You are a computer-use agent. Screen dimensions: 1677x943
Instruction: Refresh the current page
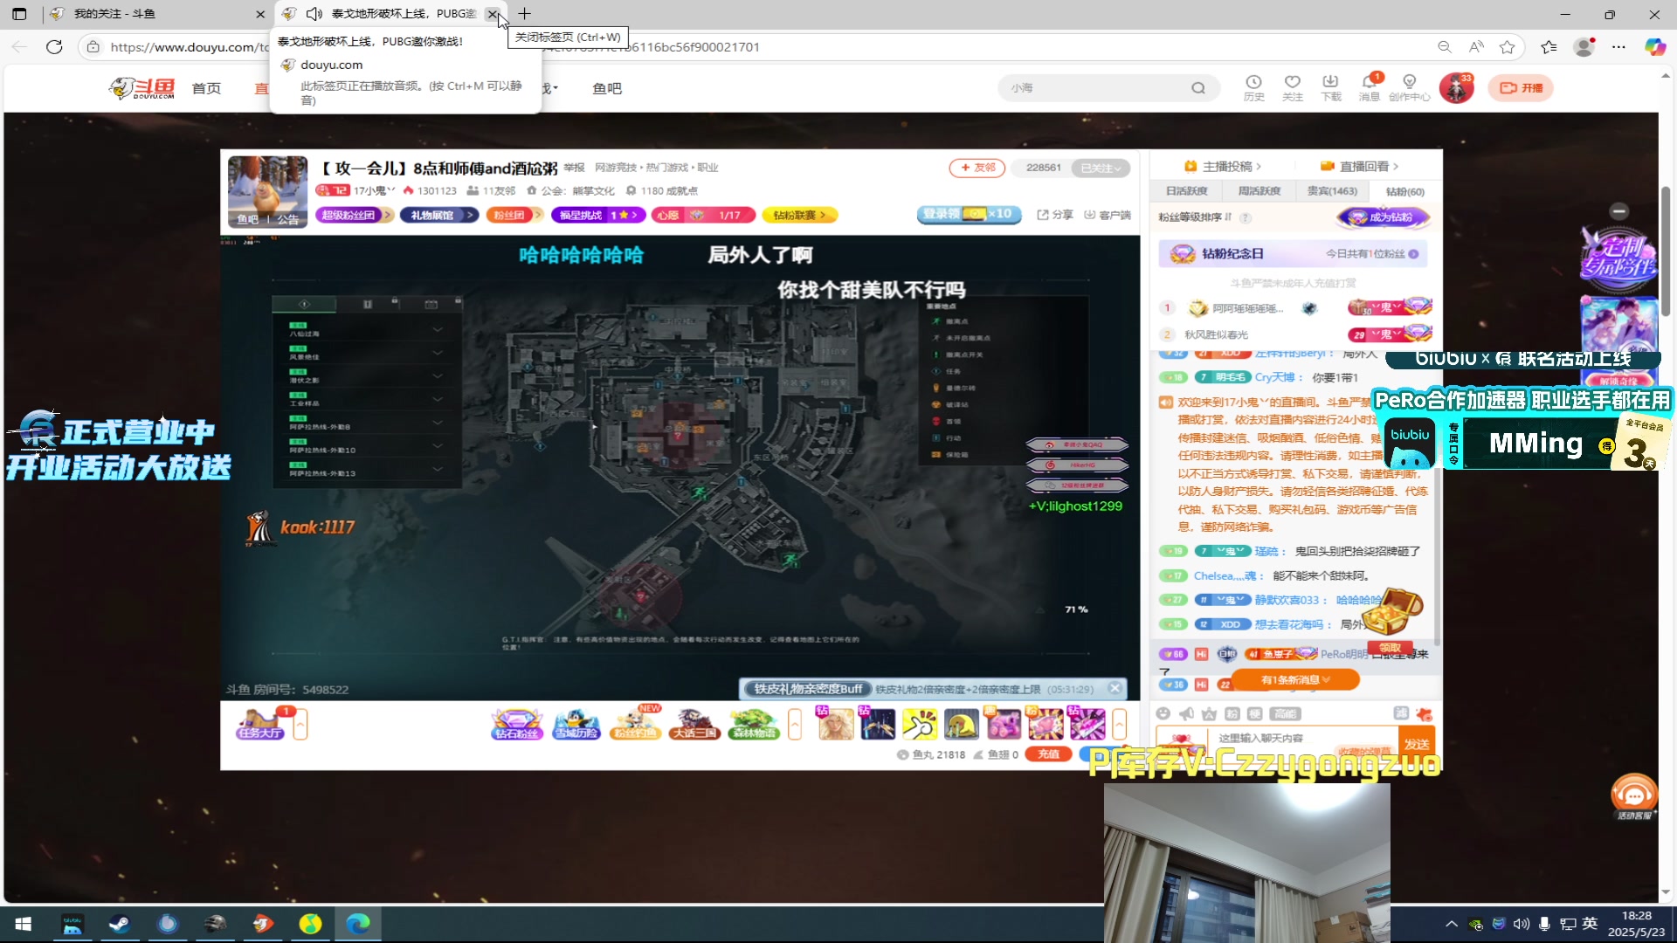(54, 47)
